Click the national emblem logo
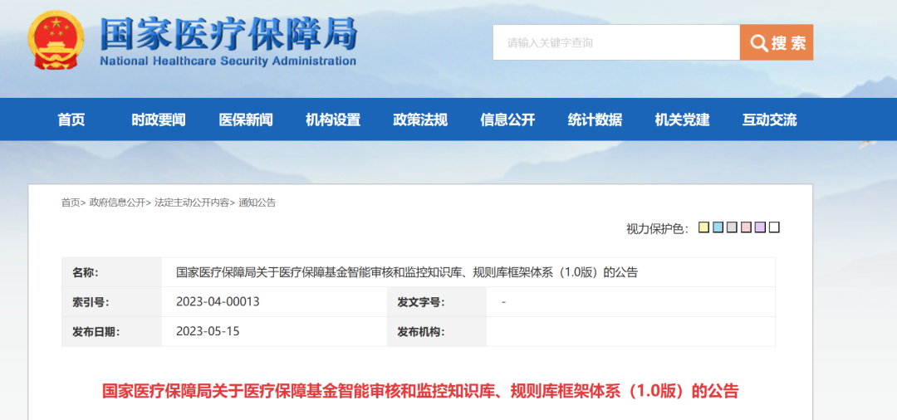 tap(56, 40)
